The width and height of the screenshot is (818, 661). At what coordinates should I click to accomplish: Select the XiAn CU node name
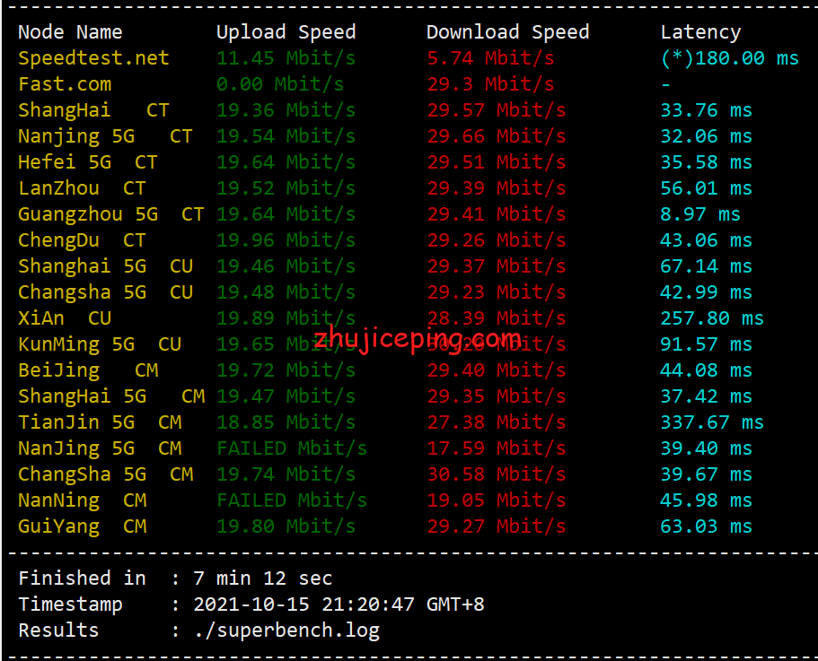[x=65, y=318]
